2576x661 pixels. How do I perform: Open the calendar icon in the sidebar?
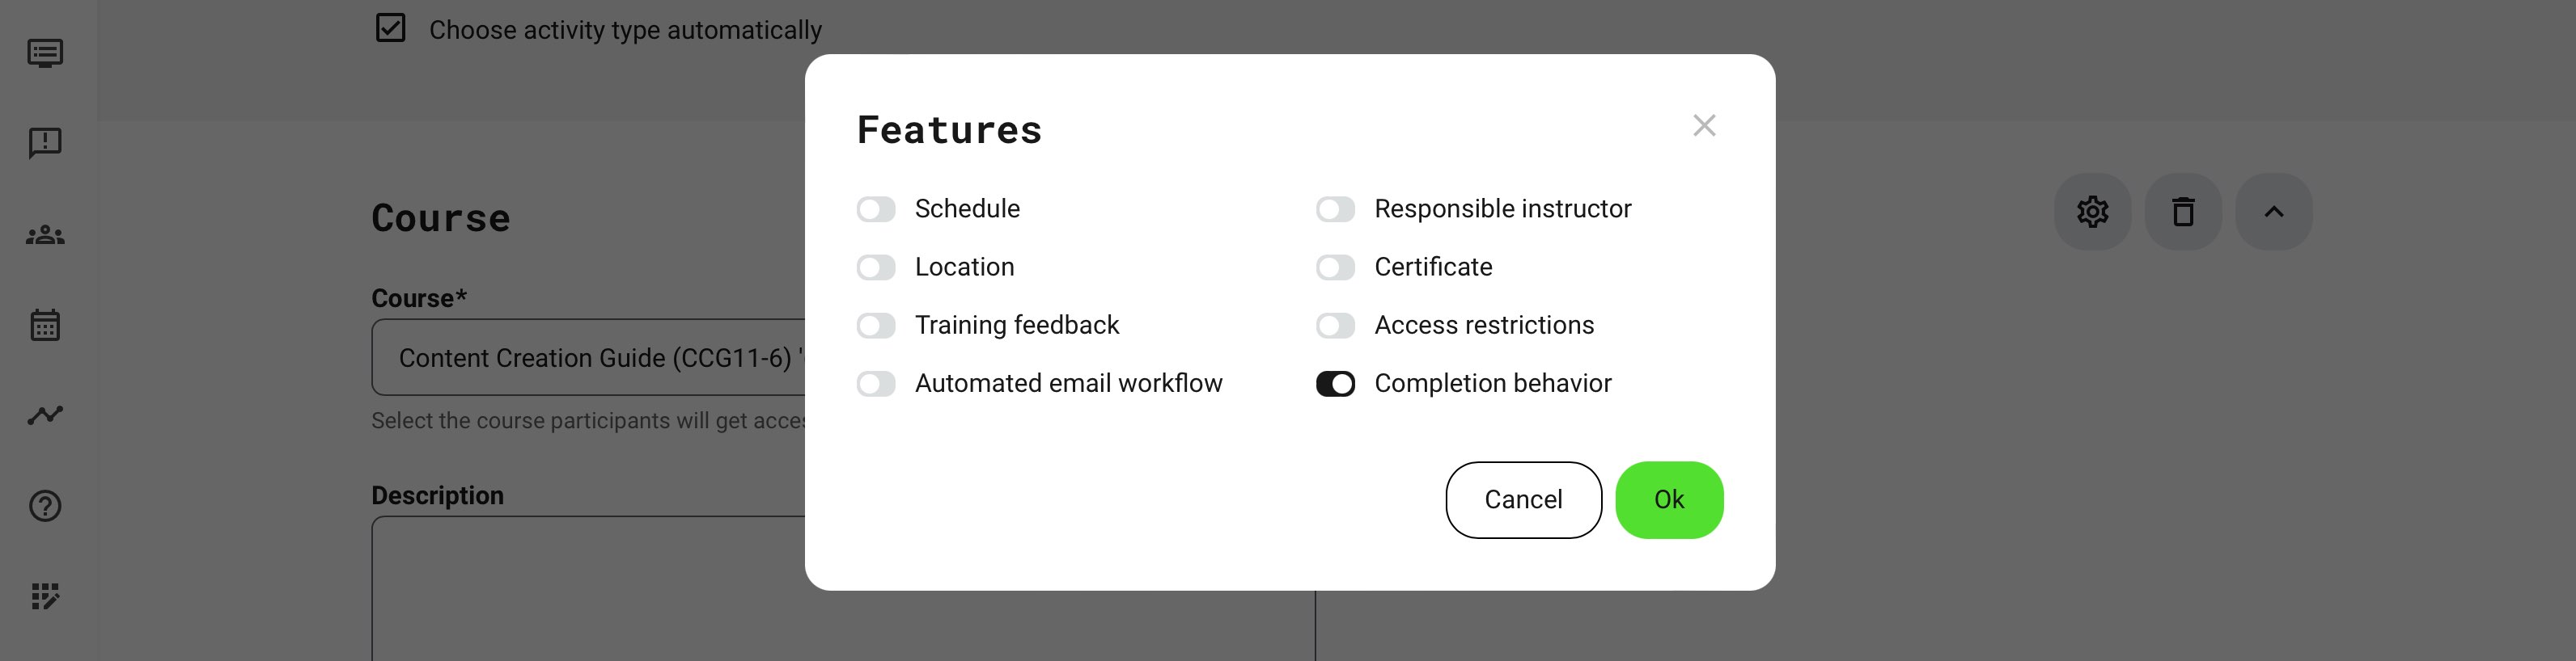(x=45, y=325)
